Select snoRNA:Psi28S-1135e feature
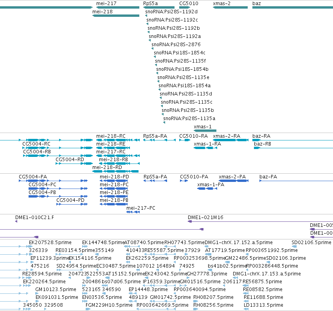The width and height of the screenshot is (333, 311). click(158, 81)
